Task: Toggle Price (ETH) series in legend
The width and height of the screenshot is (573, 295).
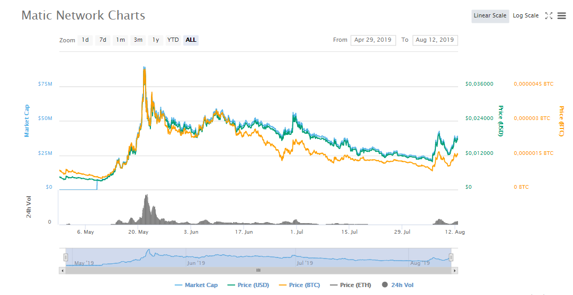Action: [351, 285]
